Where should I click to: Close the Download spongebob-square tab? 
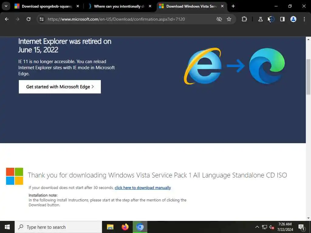tap(78, 6)
